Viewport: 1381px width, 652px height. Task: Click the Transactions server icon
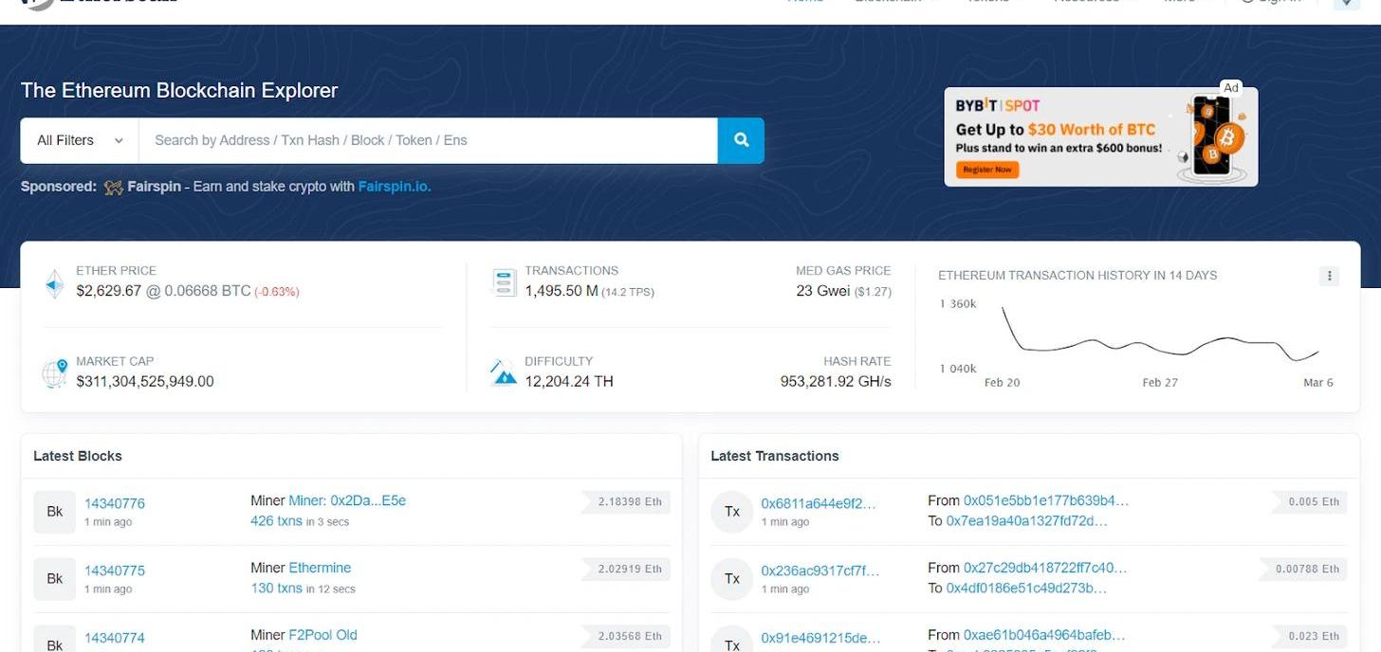504,282
